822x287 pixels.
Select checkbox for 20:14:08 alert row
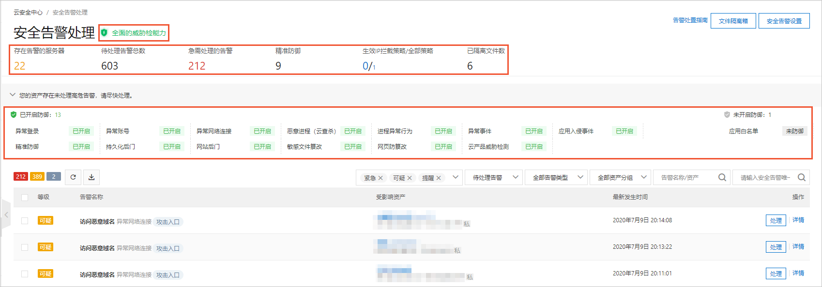(25, 220)
